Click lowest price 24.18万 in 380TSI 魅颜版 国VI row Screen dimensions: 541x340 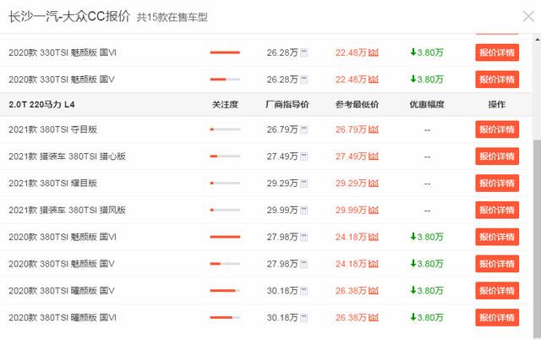(x=351, y=237)
